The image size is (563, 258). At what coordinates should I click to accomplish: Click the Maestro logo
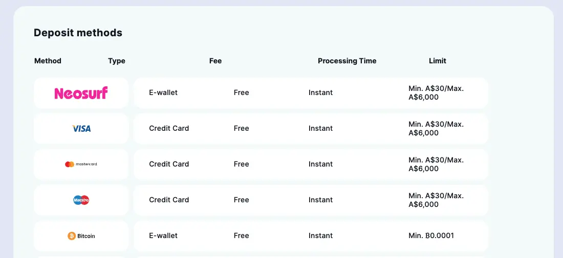point(81,200)
